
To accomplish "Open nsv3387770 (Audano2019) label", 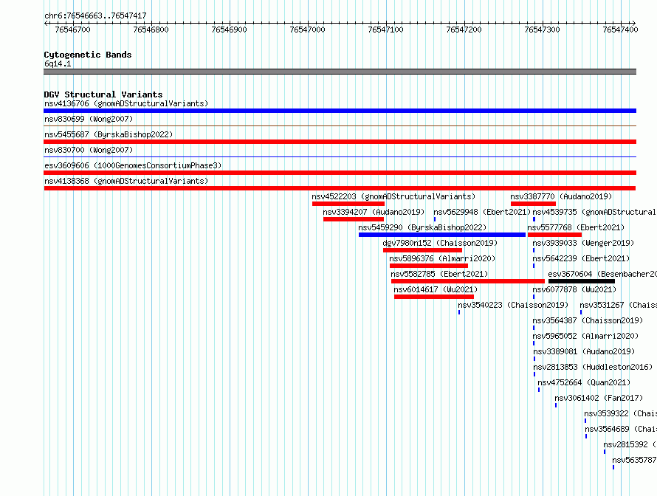I will [561, 196].
